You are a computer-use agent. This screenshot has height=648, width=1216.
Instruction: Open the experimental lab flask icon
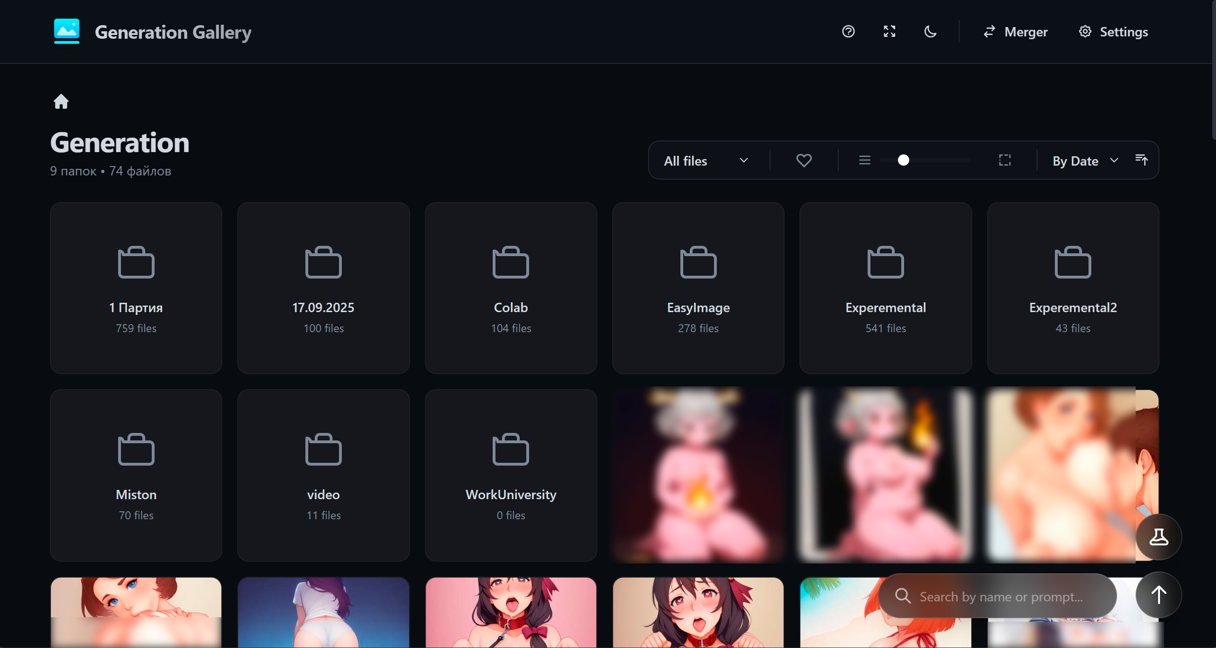pos(1159,537)
